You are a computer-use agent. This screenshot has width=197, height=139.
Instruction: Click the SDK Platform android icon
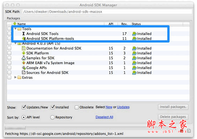click(x=24, y=53)
